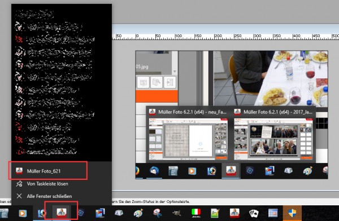Open the Windows Defender shield icon

[292, 213]
